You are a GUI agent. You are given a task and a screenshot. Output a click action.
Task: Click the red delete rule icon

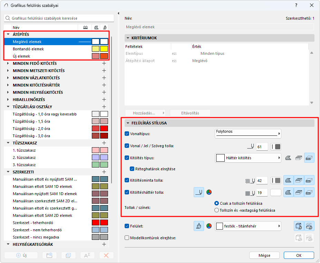click(106, 255)
